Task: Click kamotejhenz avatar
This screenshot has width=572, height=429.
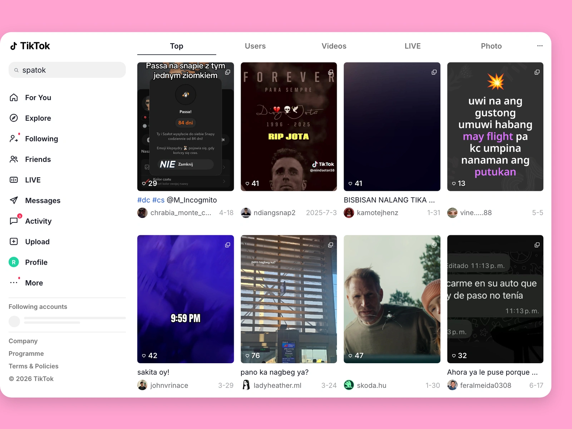Action: coord(349,213)
